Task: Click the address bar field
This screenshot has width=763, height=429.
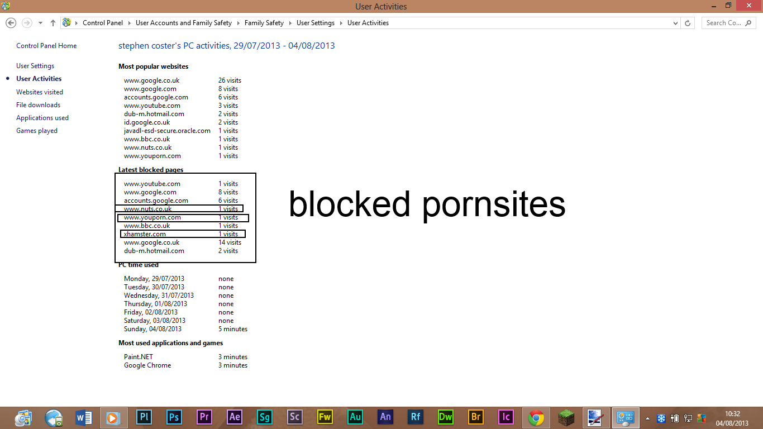Action: pyautogui.click(x=370, y=23)
